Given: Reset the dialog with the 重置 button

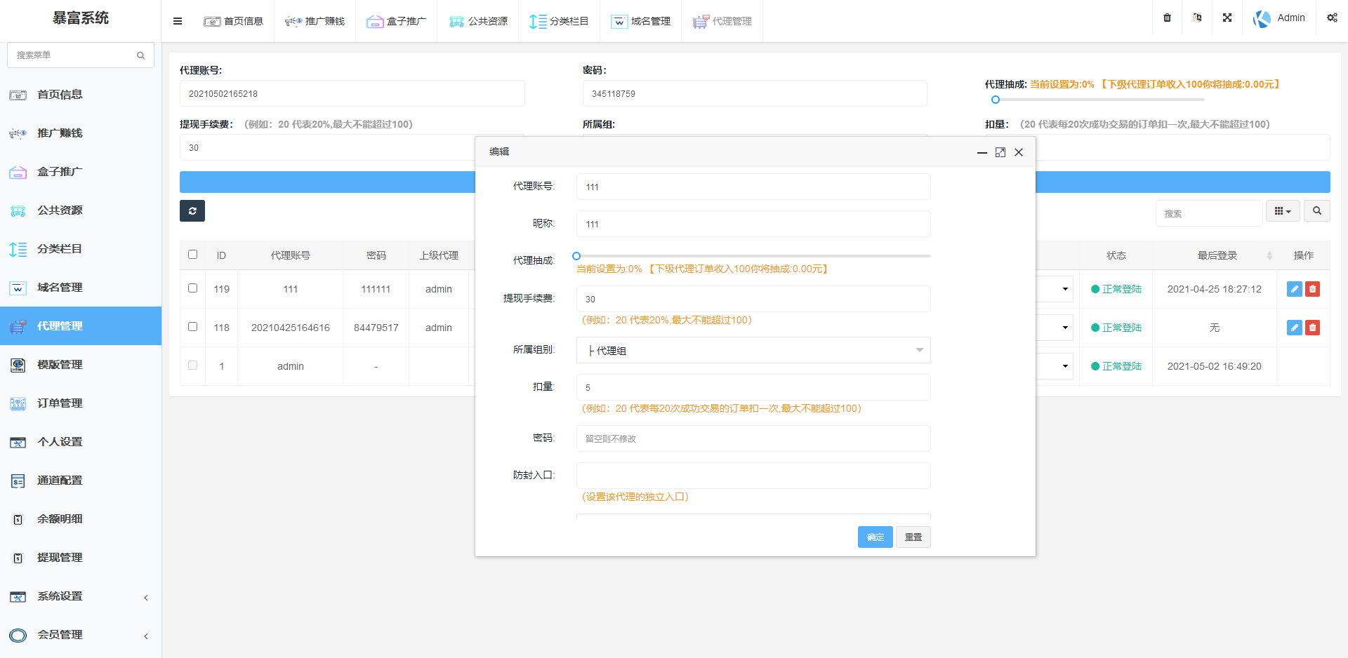Looking at the screenshot, I should point(913,537).
